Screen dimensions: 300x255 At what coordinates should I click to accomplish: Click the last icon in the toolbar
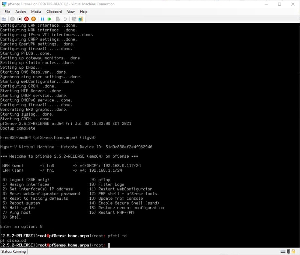coord(81,19)
